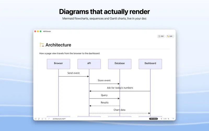This screenshot has width=209, height=131.
Task: Click the 'Results' message label
Action: coord(105,102)
